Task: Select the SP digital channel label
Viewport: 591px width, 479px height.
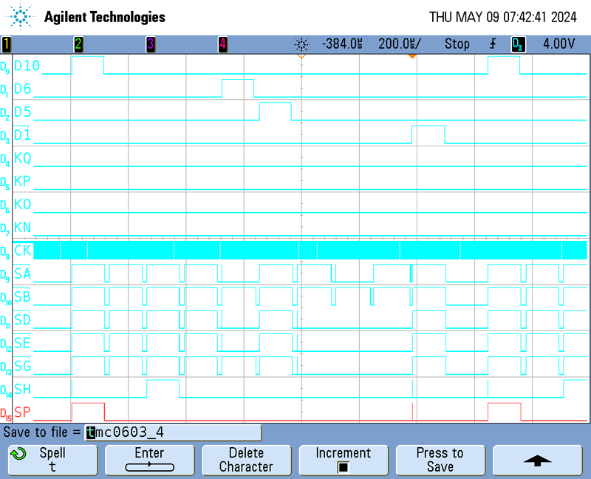Action: (x=23, y=412)
